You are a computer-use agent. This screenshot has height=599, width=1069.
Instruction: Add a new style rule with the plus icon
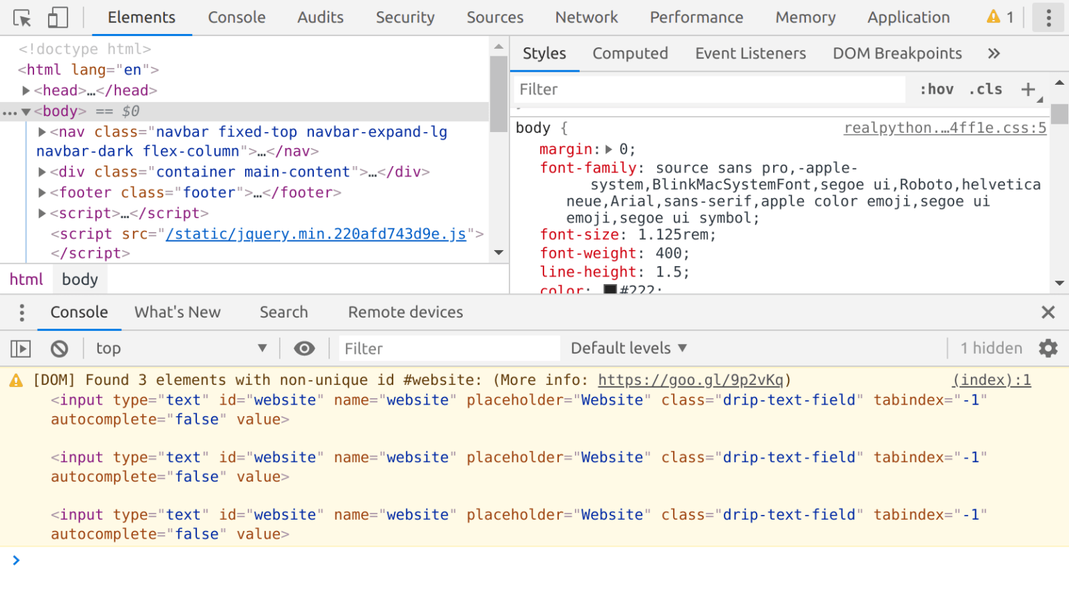click(x=1029, y=89)
